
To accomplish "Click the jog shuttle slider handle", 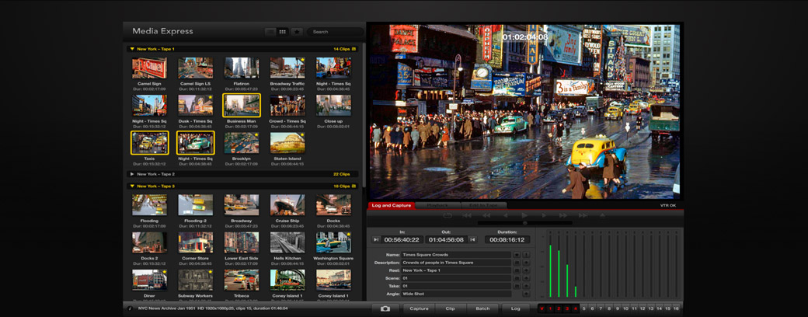I will point(524,223).
